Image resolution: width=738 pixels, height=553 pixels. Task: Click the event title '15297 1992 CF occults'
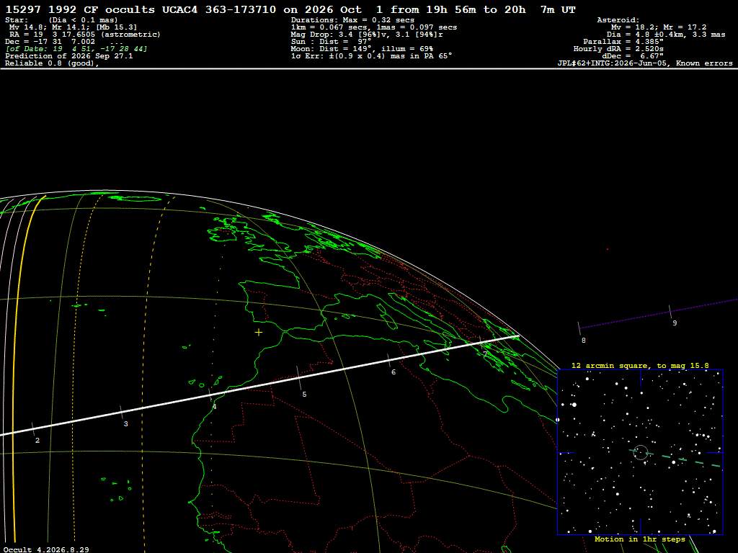coord(80,9)
